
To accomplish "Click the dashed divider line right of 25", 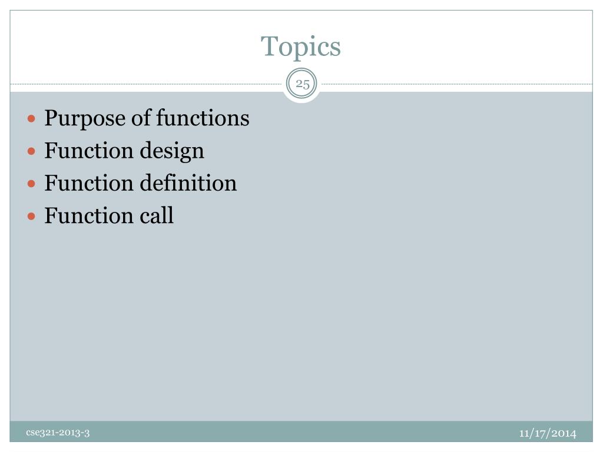I will (457, 84).
